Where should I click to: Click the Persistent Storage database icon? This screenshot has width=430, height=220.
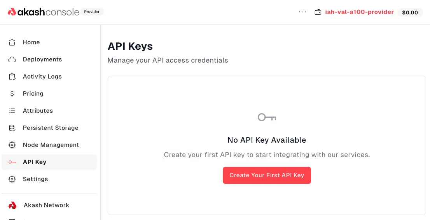point(12,128)
